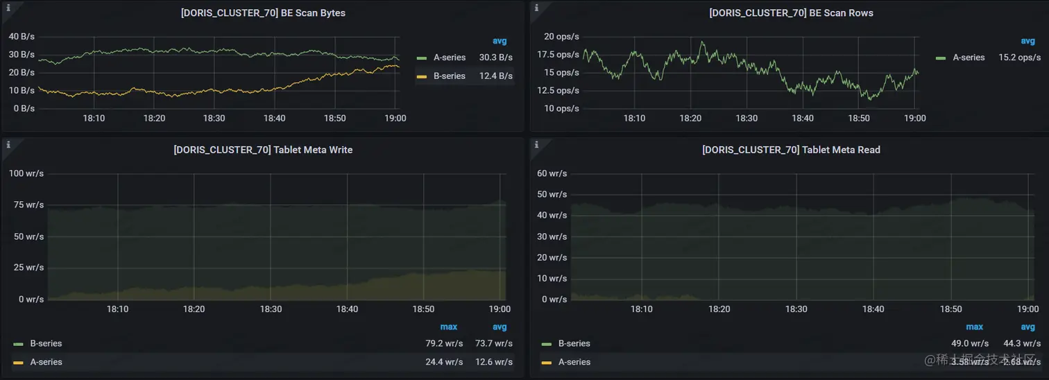1049x380 pixels.
Task: Toggle A-series in Tablet Meta Read legend
Action: (574, 362)
